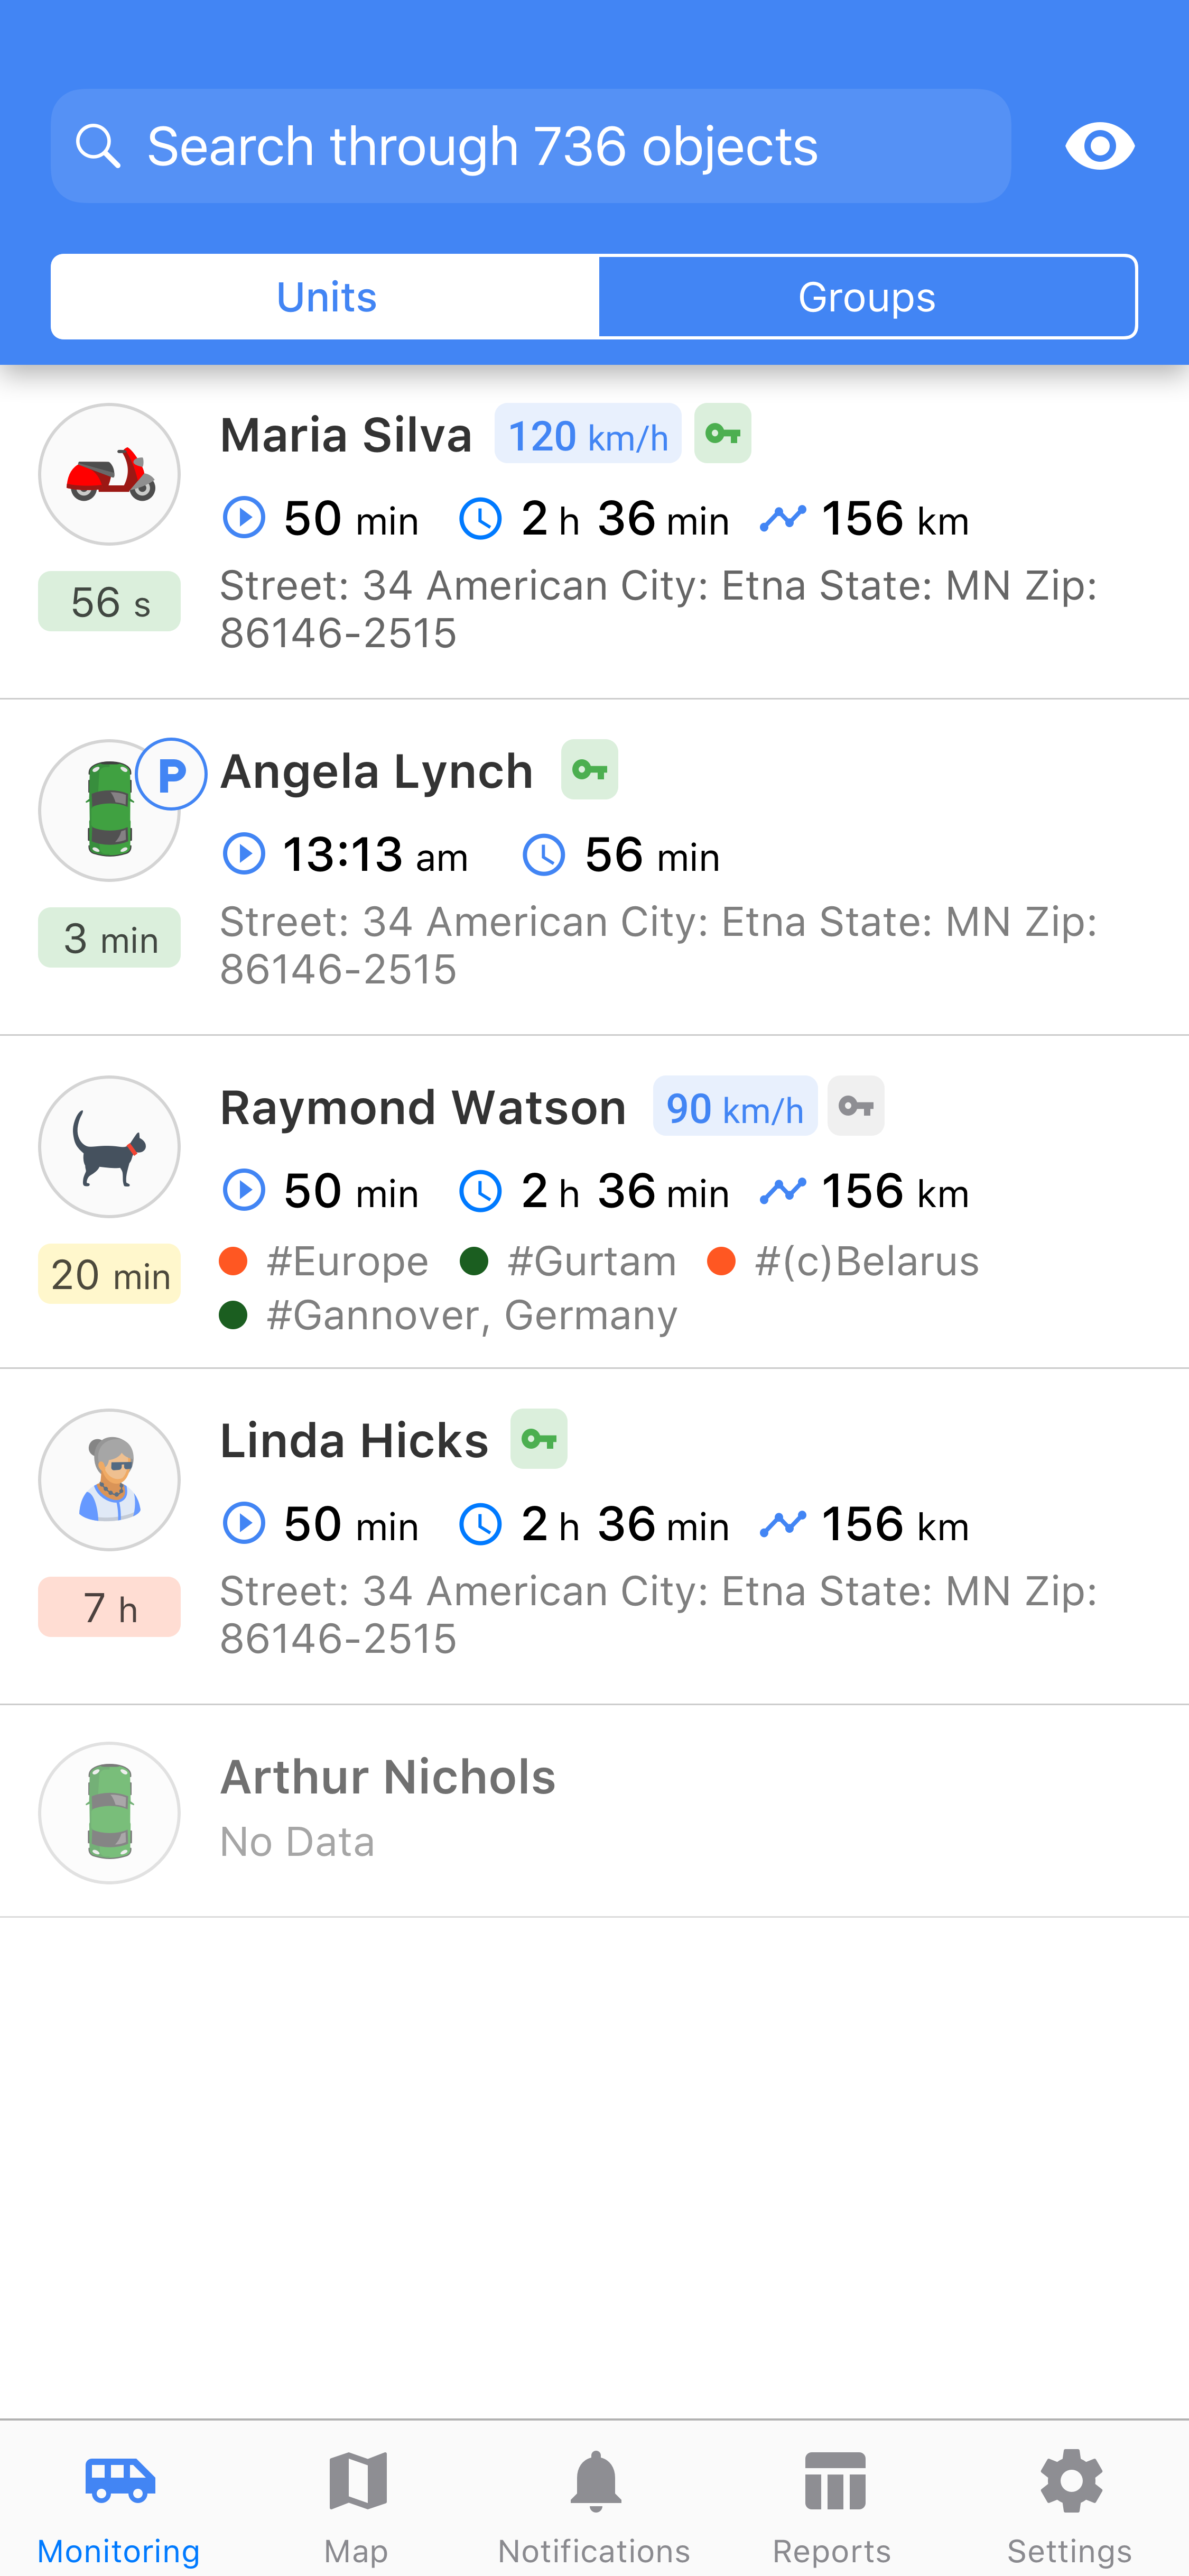Tap Linda Hicks' grandmother avatar

pyautogui.click(x=109, y=1480)
